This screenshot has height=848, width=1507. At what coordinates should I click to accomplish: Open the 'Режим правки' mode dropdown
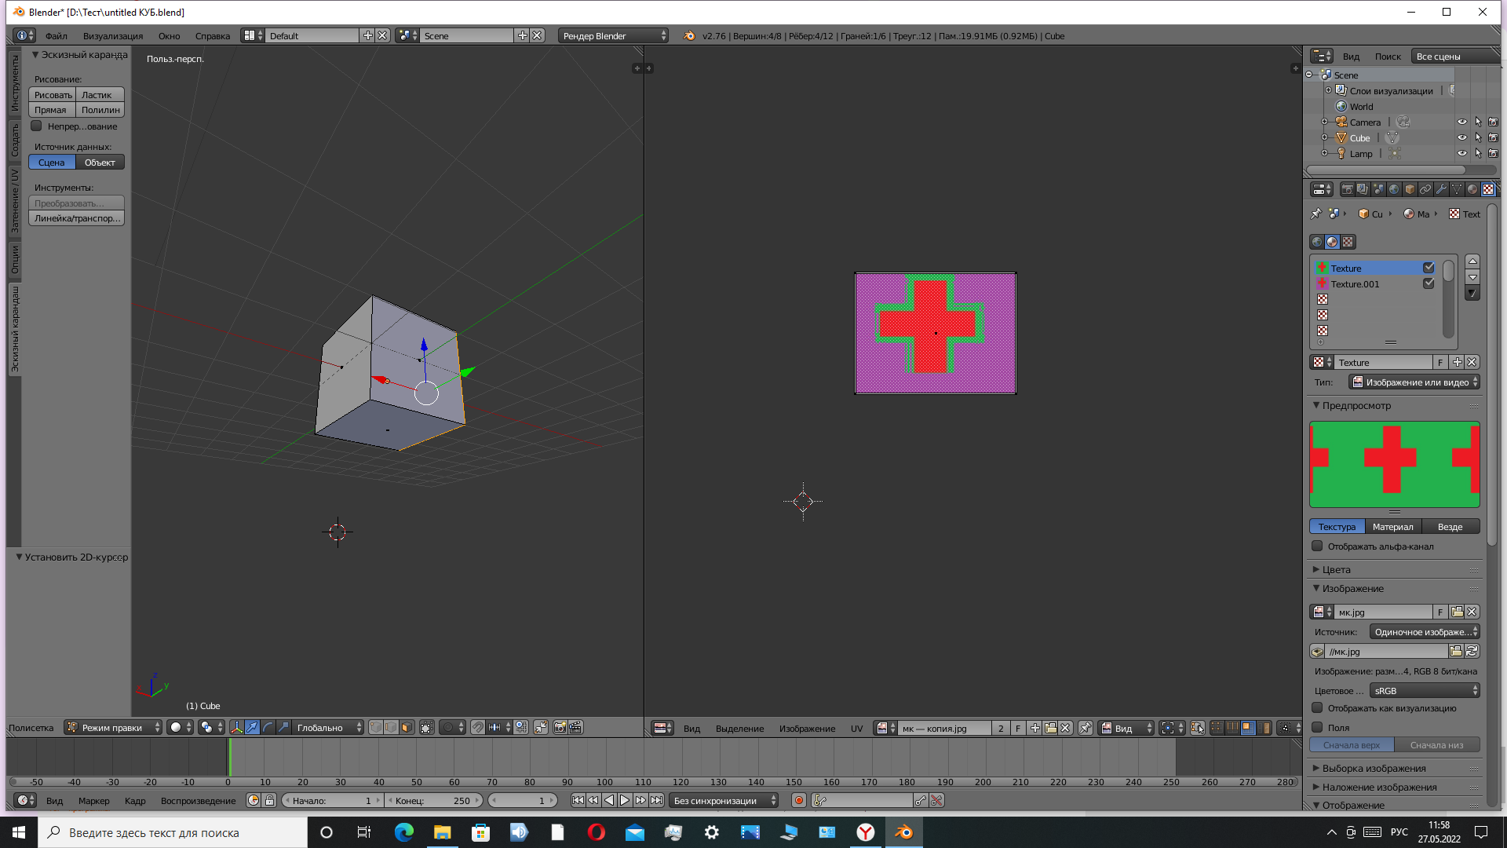click(x=113, y=727)
